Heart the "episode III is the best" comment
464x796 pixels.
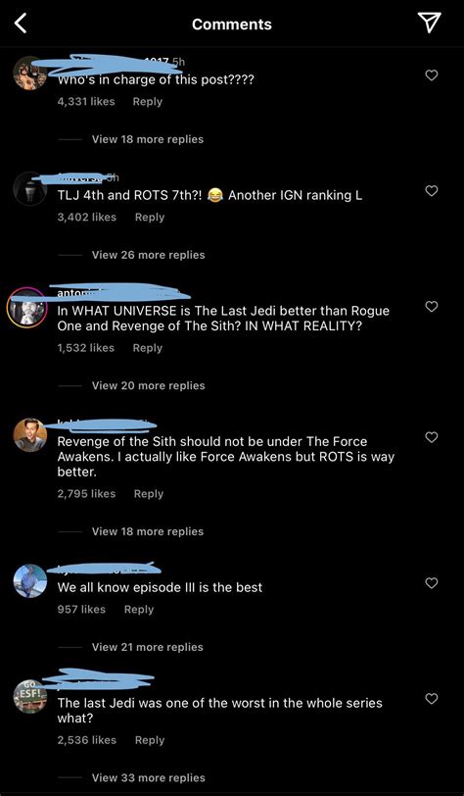pyautogui.click(x=431, y=583)
